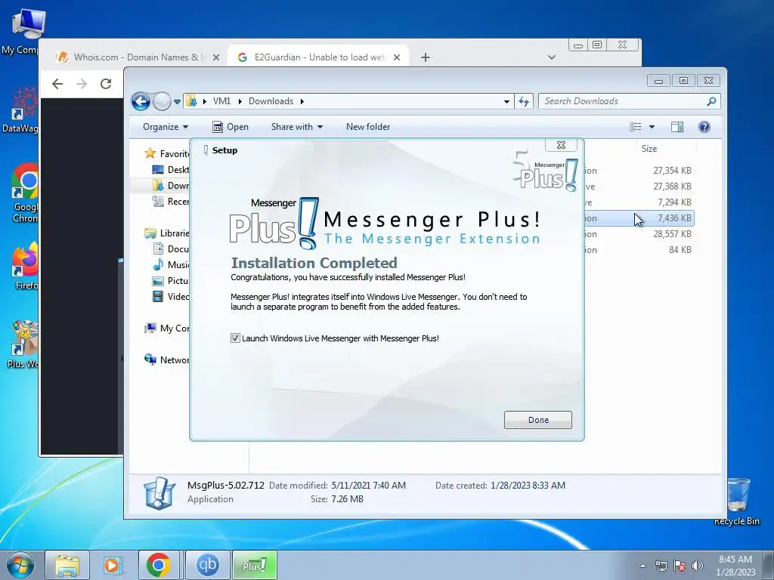Click the Size column header
Screen dimensions: 774x580
click(649, 149)
